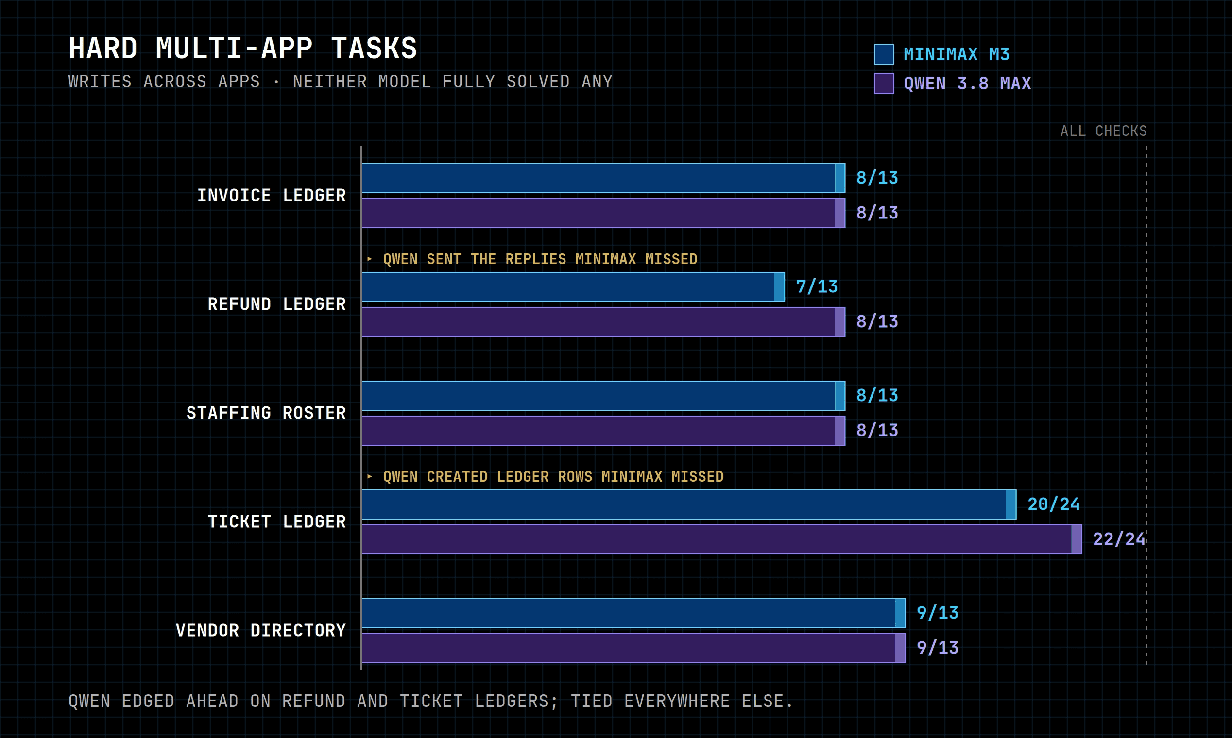Click the Qwen 3.8 Max bar for Vendor Directory
The height and width of the screenshot is (738, 1232).
pos(634,648)
